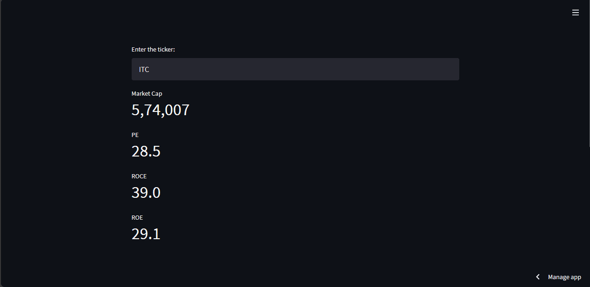
Task: Click the 5,74,007 market cap value
Action: click(x=161, y=110)
